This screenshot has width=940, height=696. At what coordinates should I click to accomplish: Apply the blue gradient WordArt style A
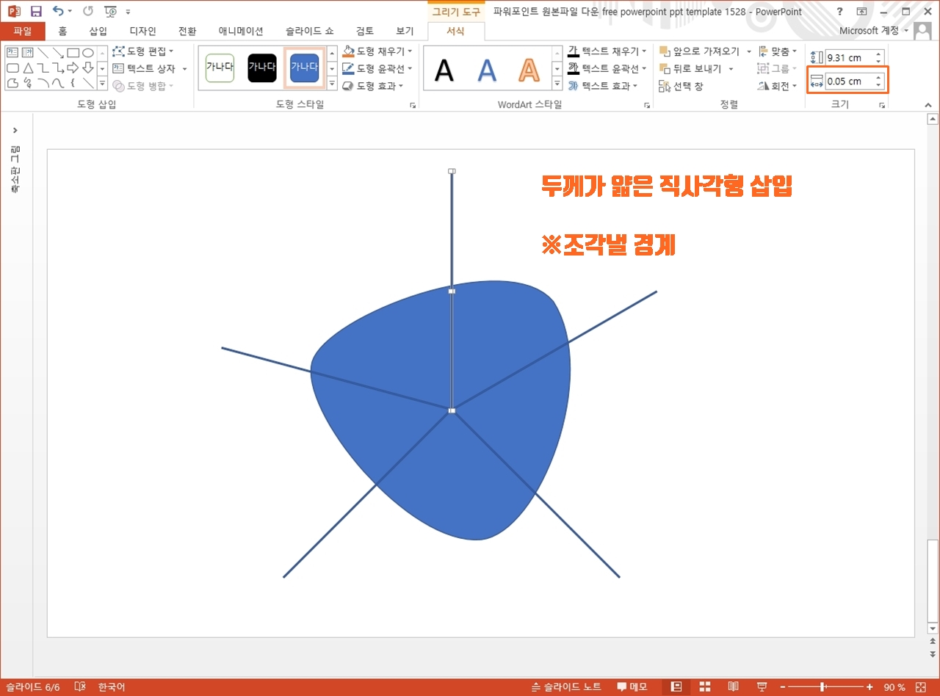click(x=487, y=70)
